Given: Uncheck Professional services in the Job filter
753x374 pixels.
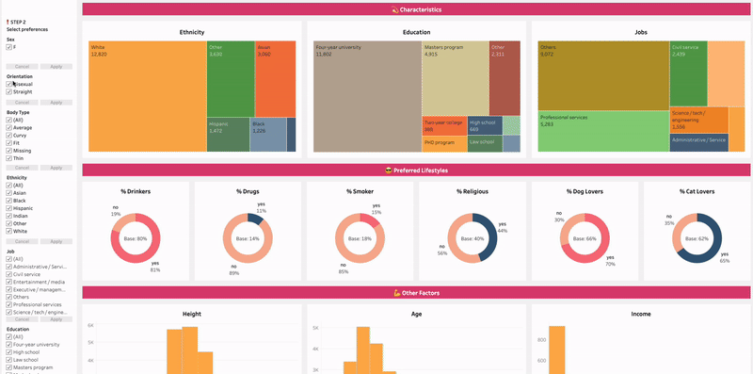Looking at the screenshot, I should coord(8,305).
